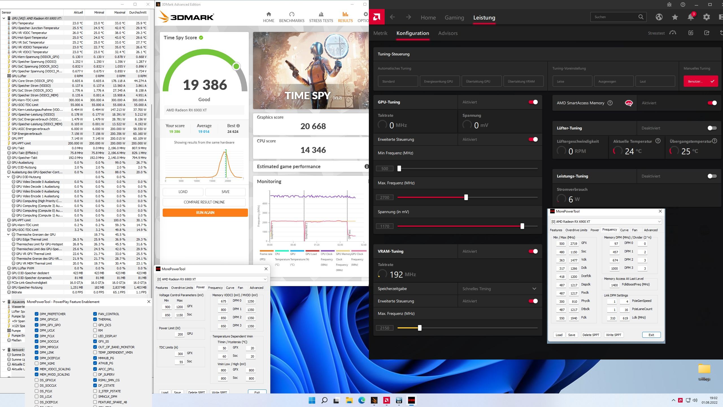Image resolution: width=723 pixels, height=407 pixels.
Task: Go to 3DMark Stress Tests icon
Action: coord(321,14)
